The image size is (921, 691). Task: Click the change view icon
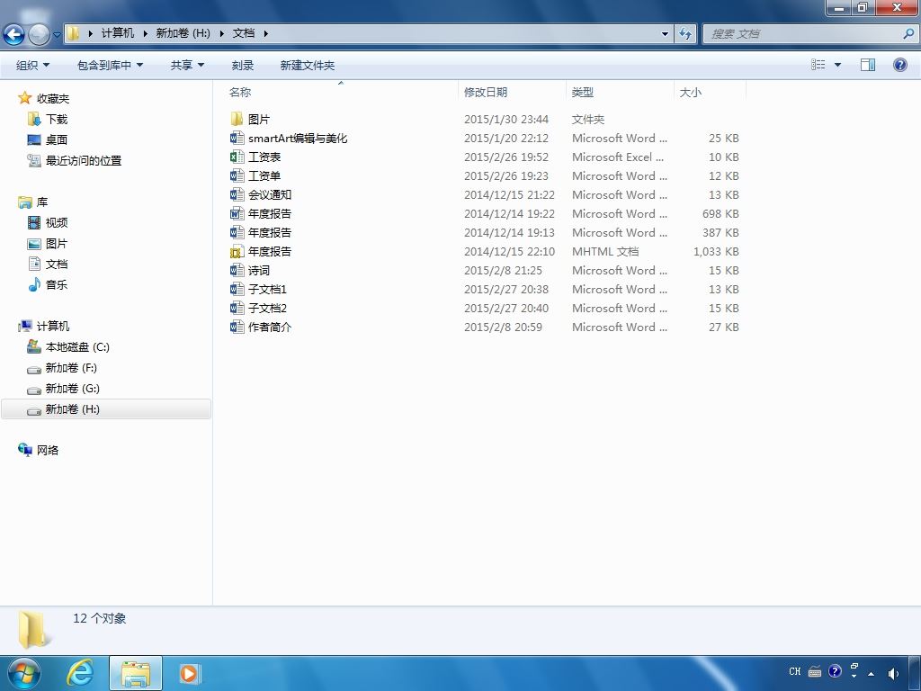[818, 65]
